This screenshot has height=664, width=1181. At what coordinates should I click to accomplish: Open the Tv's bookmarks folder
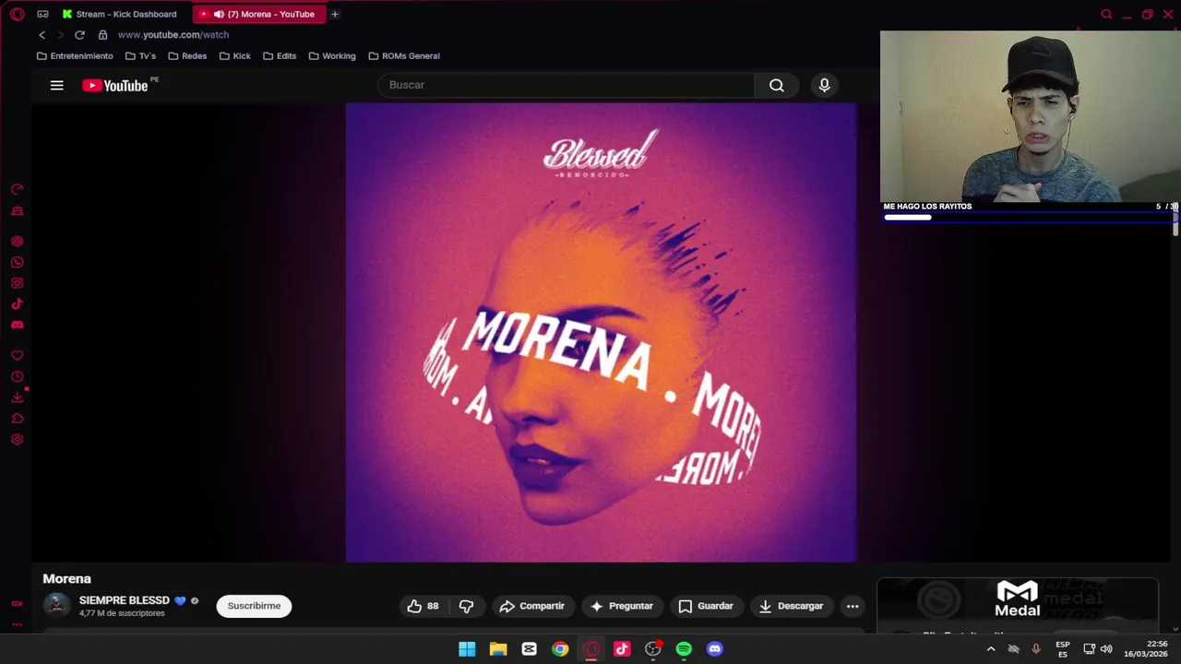click(140, 56)
